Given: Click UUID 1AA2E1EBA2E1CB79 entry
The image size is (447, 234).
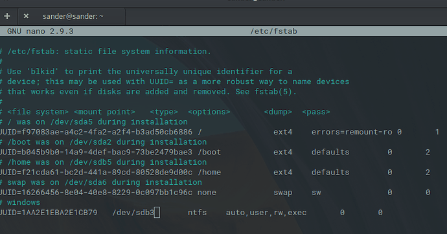Looking at the screenshot, I should tap(49, 213).
